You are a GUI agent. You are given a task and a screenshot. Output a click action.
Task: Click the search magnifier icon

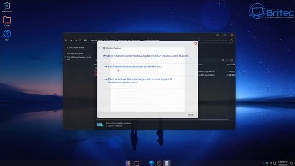click(x=232, y=40)
